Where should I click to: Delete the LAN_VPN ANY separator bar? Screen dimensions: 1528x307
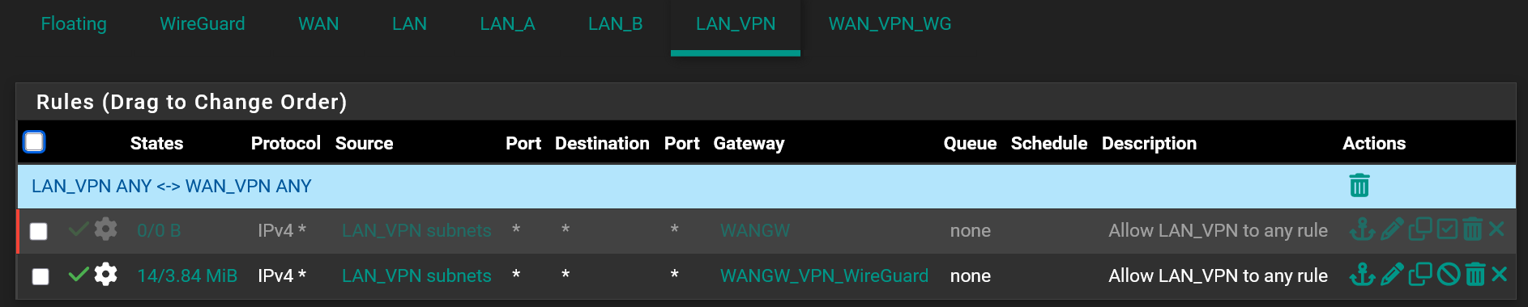click(x=1359, y=186)
